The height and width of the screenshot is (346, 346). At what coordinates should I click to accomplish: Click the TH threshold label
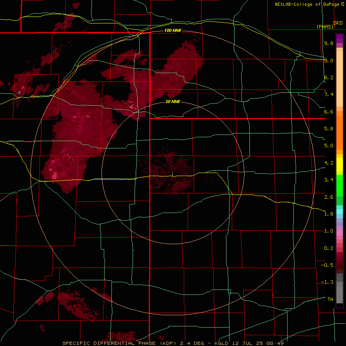tap(330, 299)
